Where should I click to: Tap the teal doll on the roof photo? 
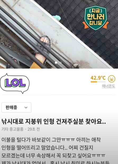[x=57, y=18]
